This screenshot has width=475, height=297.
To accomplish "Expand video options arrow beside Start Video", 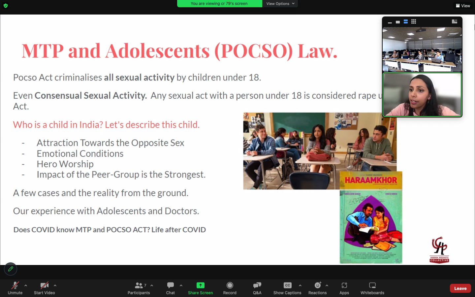I will click(x=55, y=285).
